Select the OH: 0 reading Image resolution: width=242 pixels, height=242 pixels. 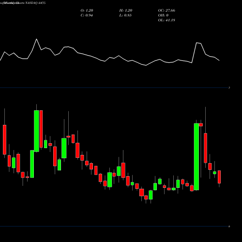[x=163, y=15]
